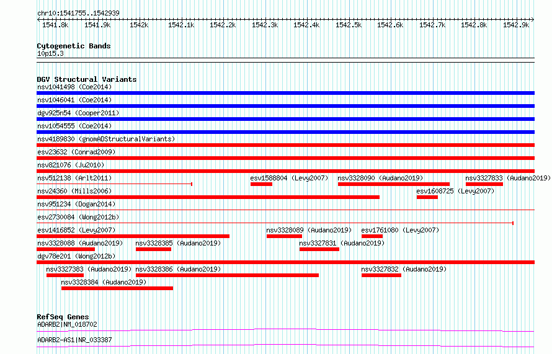This screenshot has width=552, height=354.
Task: Click the nsv512138 (Arlt2011) label
Action: point(74,178)
